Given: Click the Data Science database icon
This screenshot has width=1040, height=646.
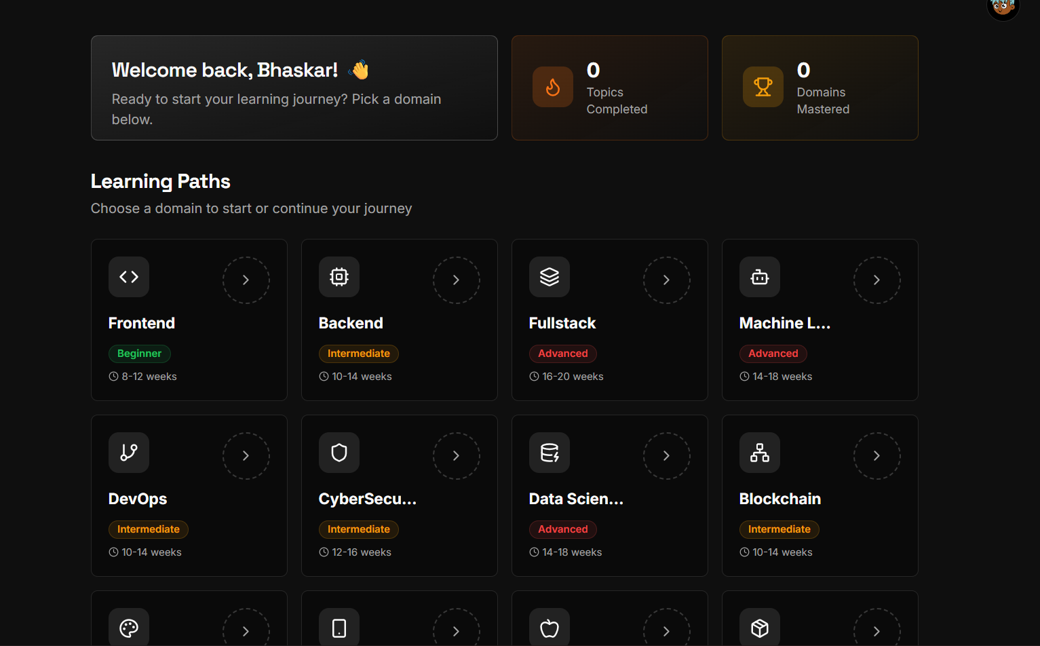Looking at the screenshot, I should point(550,453).
